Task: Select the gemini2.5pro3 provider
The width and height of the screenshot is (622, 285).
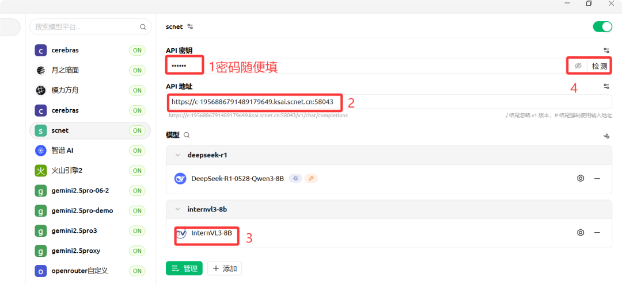Action: point(90,231)
